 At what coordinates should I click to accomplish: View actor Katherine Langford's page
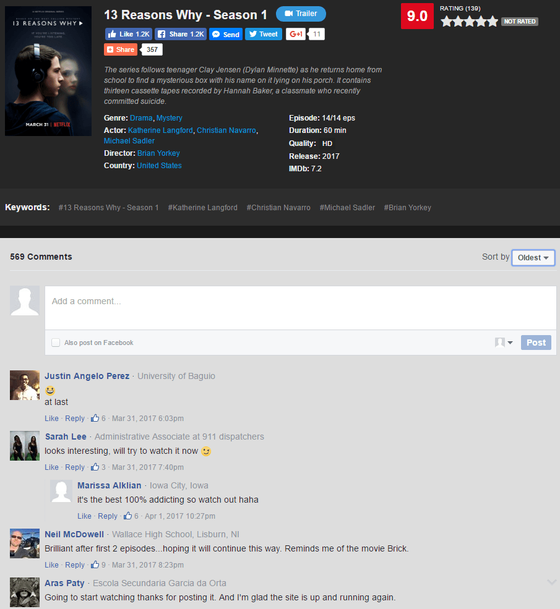pyautogui.click(x=160, y=130)
